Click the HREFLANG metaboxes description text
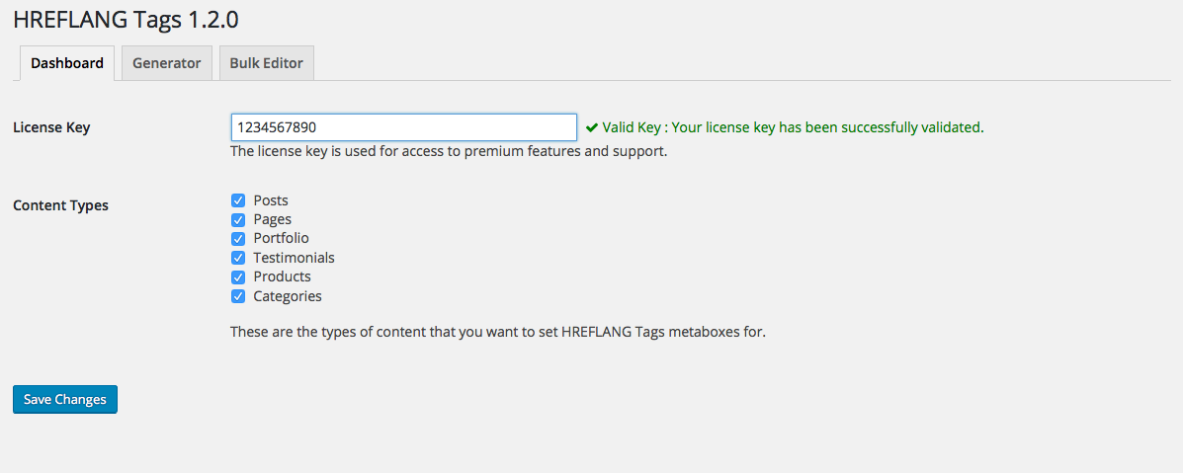The width and height of the screenshot is (1183, 473). click(498, 332)
